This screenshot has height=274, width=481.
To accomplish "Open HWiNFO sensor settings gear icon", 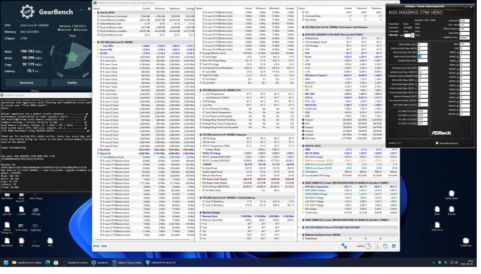I will point(385,246).
